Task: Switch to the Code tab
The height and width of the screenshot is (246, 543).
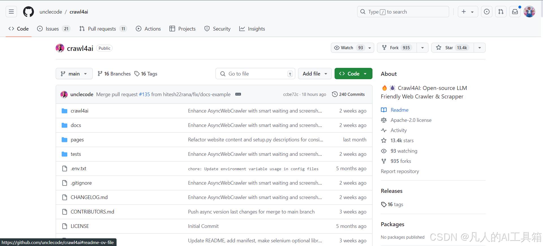Action: point(19,29)
